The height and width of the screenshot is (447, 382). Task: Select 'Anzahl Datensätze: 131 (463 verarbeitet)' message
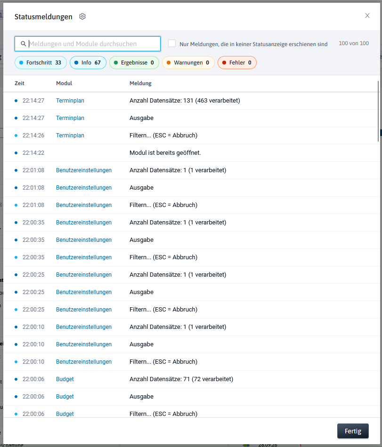tap(185, 101)
